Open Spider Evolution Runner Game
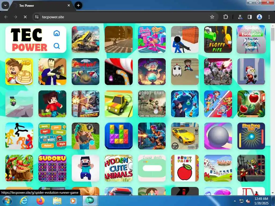275x206 pixels. [x=251, y=39]
